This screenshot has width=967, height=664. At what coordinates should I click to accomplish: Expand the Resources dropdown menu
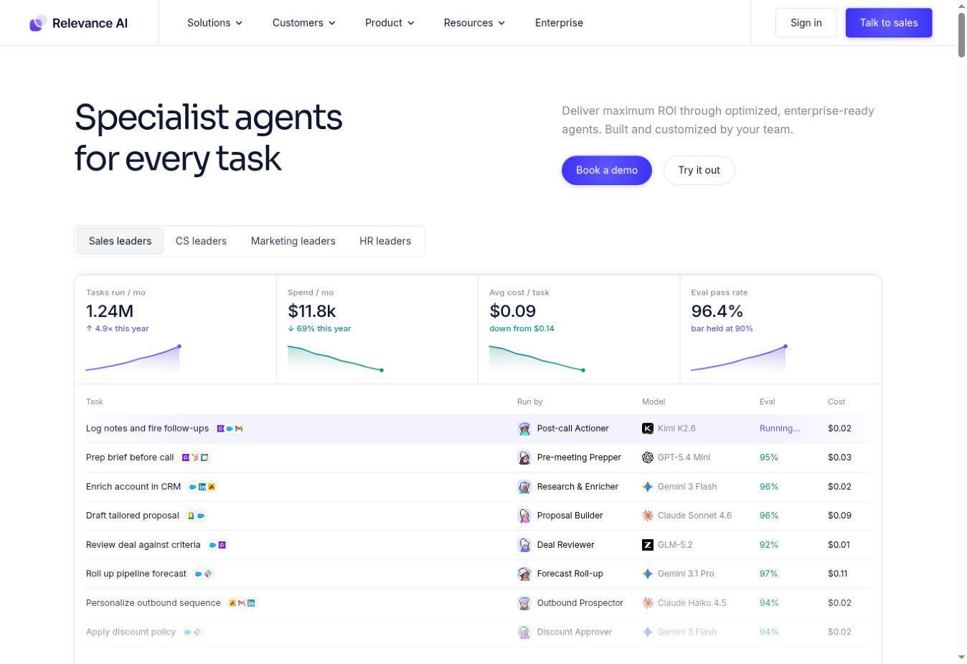[474, 23]
